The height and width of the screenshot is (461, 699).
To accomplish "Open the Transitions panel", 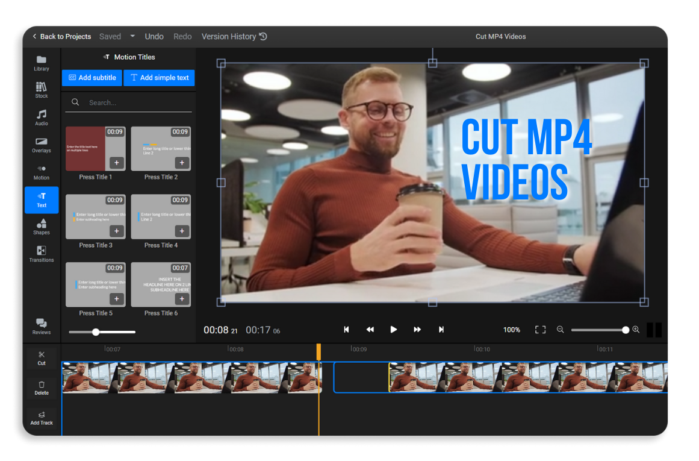I will coord(41,254).
